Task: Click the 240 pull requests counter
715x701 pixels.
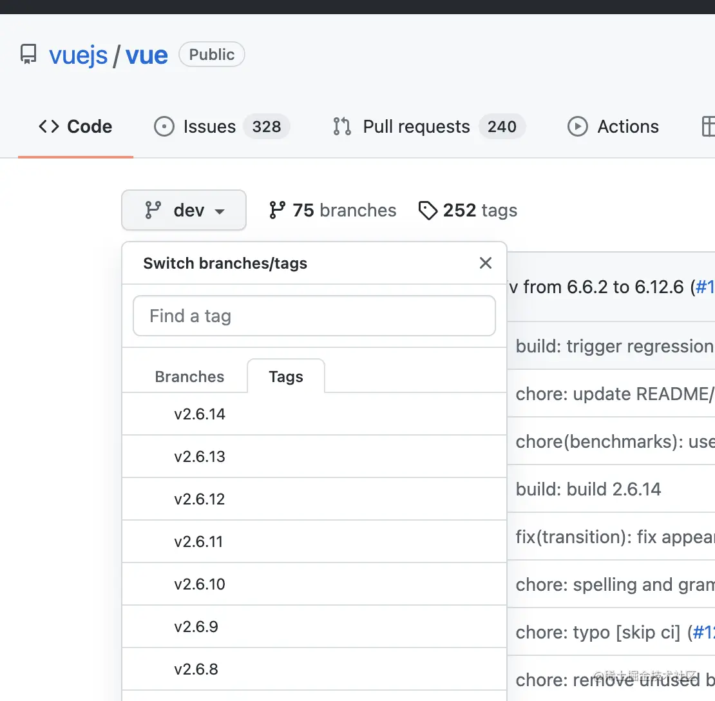Action: [x=502, y=126]
